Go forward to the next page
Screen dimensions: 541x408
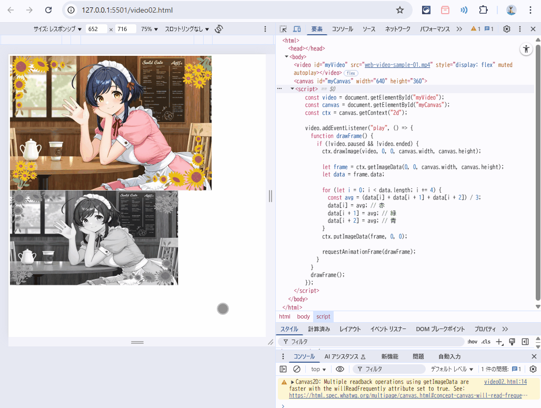click(29, 10)
